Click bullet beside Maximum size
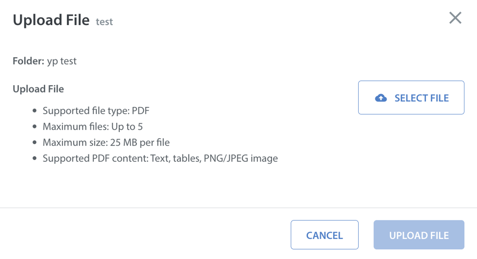The image size is (477, 259). tap(34, 143)
